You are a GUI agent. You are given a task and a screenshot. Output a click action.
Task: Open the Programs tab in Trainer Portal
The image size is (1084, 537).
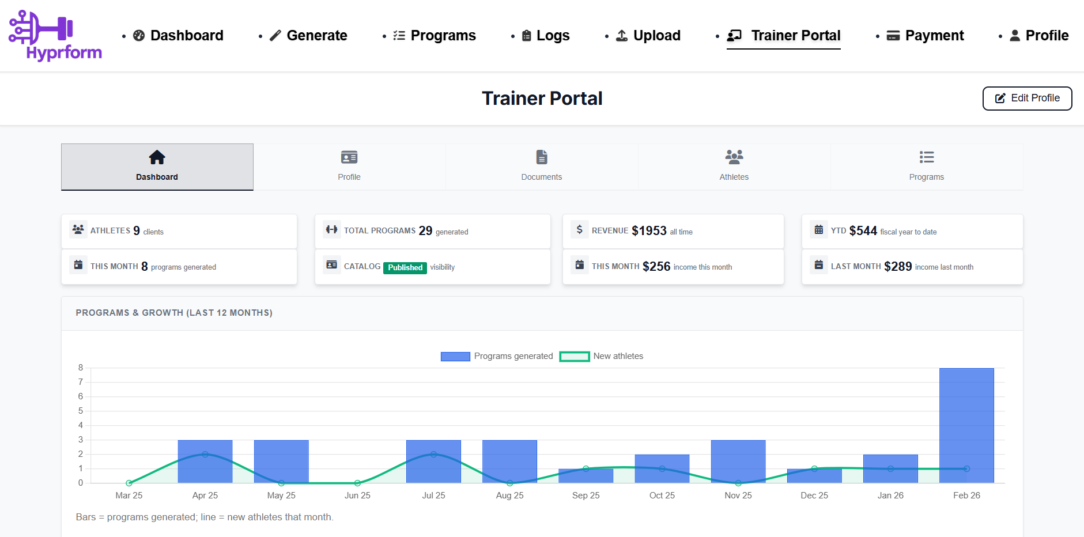coord(926,167)
